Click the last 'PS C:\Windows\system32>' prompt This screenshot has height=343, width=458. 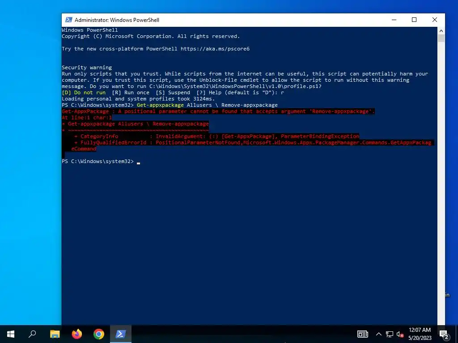(98, 161)
